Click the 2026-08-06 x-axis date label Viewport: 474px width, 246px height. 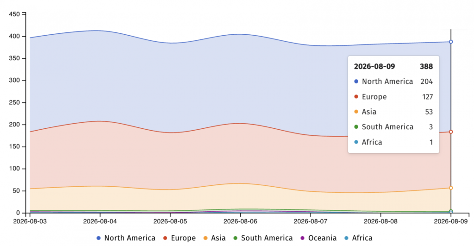coord(240,221)
